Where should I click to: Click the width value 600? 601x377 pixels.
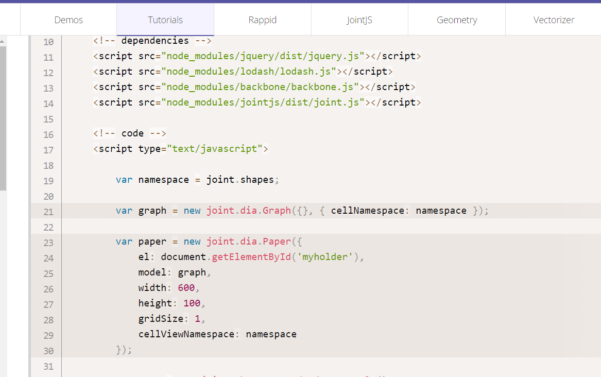tap(186, 288)
